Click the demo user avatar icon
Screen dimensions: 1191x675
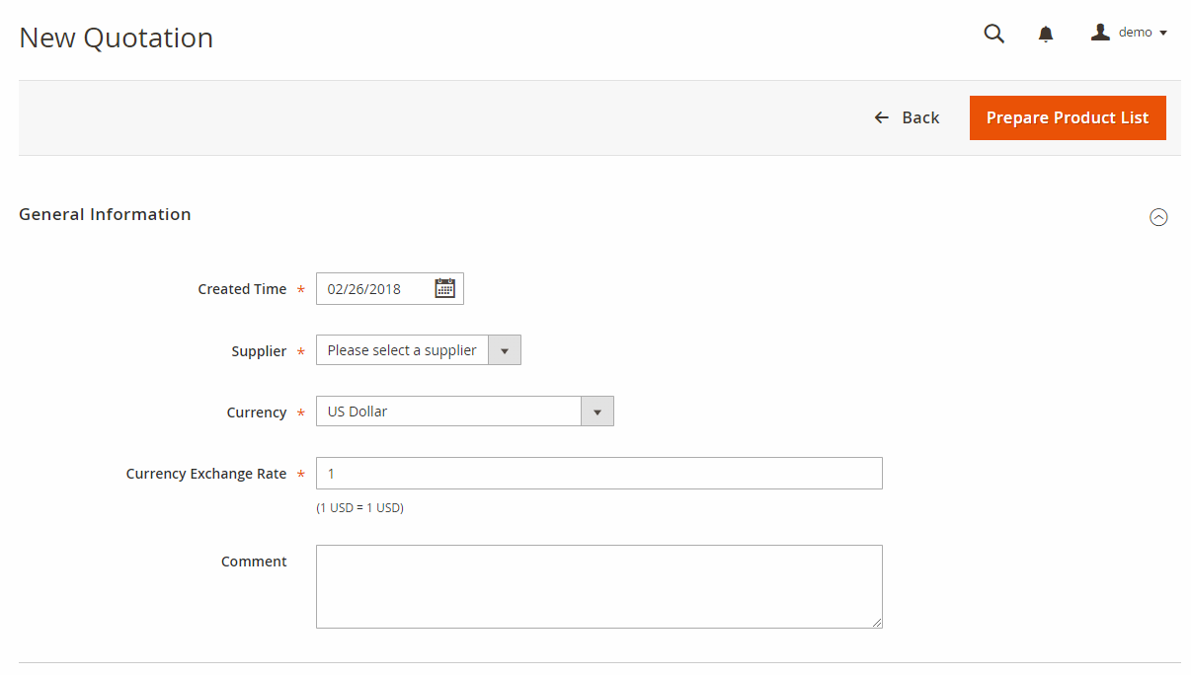pyautogui.click(x=1100, y=33)
